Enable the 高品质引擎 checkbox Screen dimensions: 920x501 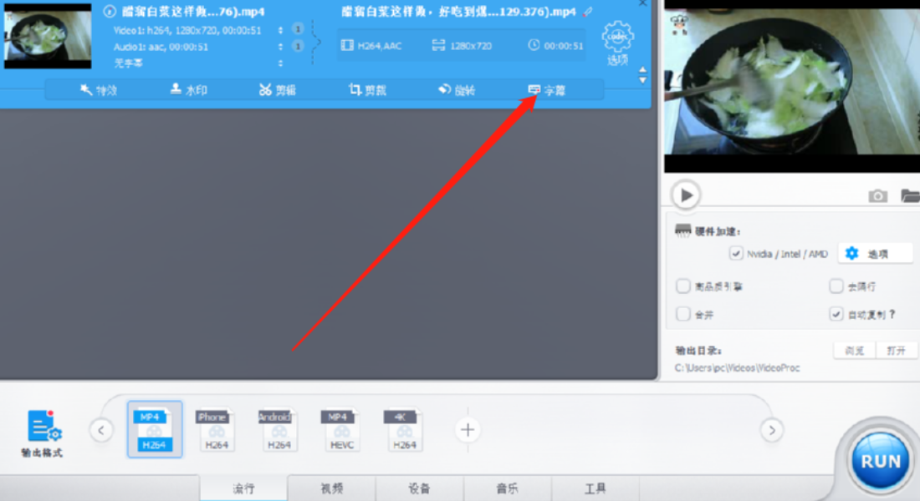(683, 286)
